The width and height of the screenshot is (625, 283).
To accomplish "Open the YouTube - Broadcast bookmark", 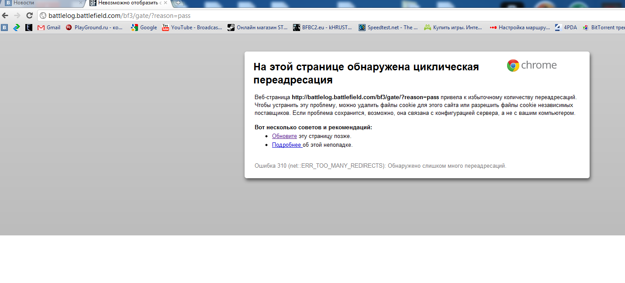I will (192, 28).
